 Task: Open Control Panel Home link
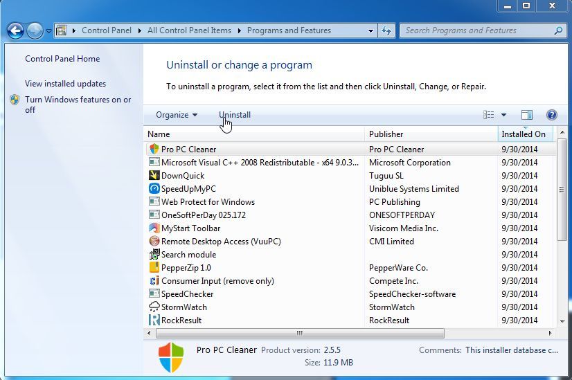(62, 59)
